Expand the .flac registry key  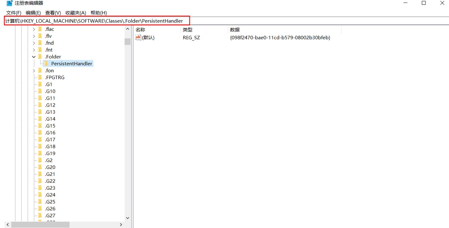coord(34,29)
